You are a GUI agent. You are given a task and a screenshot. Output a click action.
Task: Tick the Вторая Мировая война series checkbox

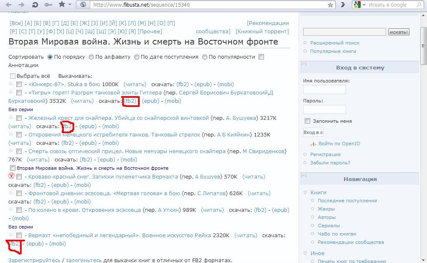13,168
